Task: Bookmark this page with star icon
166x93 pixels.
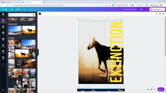Action: [107, 5]
